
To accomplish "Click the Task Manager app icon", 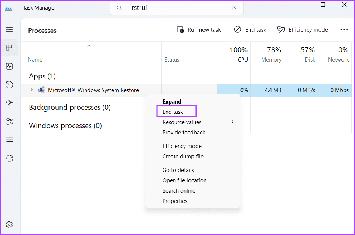I will tap(8, 8).
